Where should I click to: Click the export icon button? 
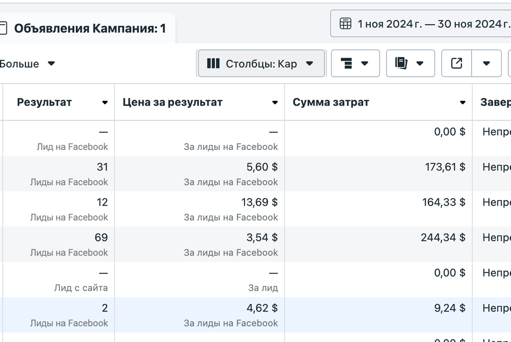coord(457,63)
